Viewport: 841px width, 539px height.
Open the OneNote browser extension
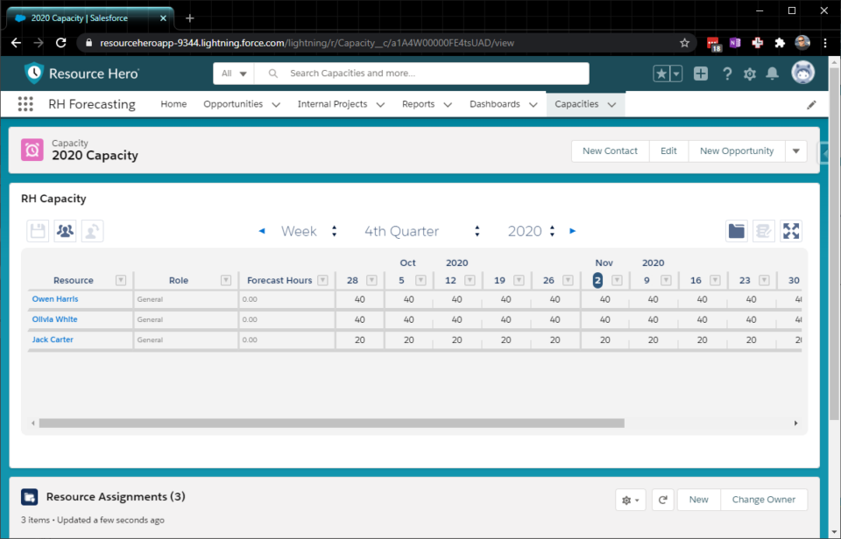[735, 43]
